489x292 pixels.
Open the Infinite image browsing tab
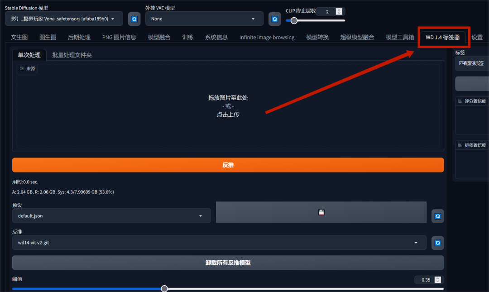[x=267, y=37]
